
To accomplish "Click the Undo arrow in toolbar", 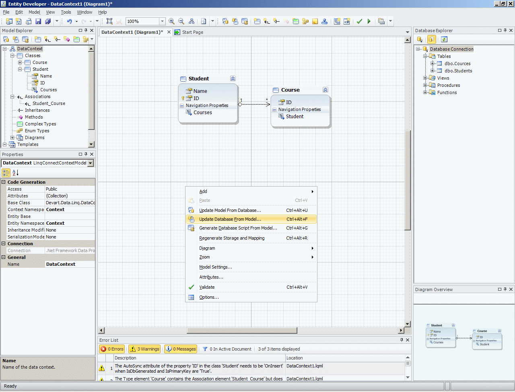I will click(x=69, y=21).
